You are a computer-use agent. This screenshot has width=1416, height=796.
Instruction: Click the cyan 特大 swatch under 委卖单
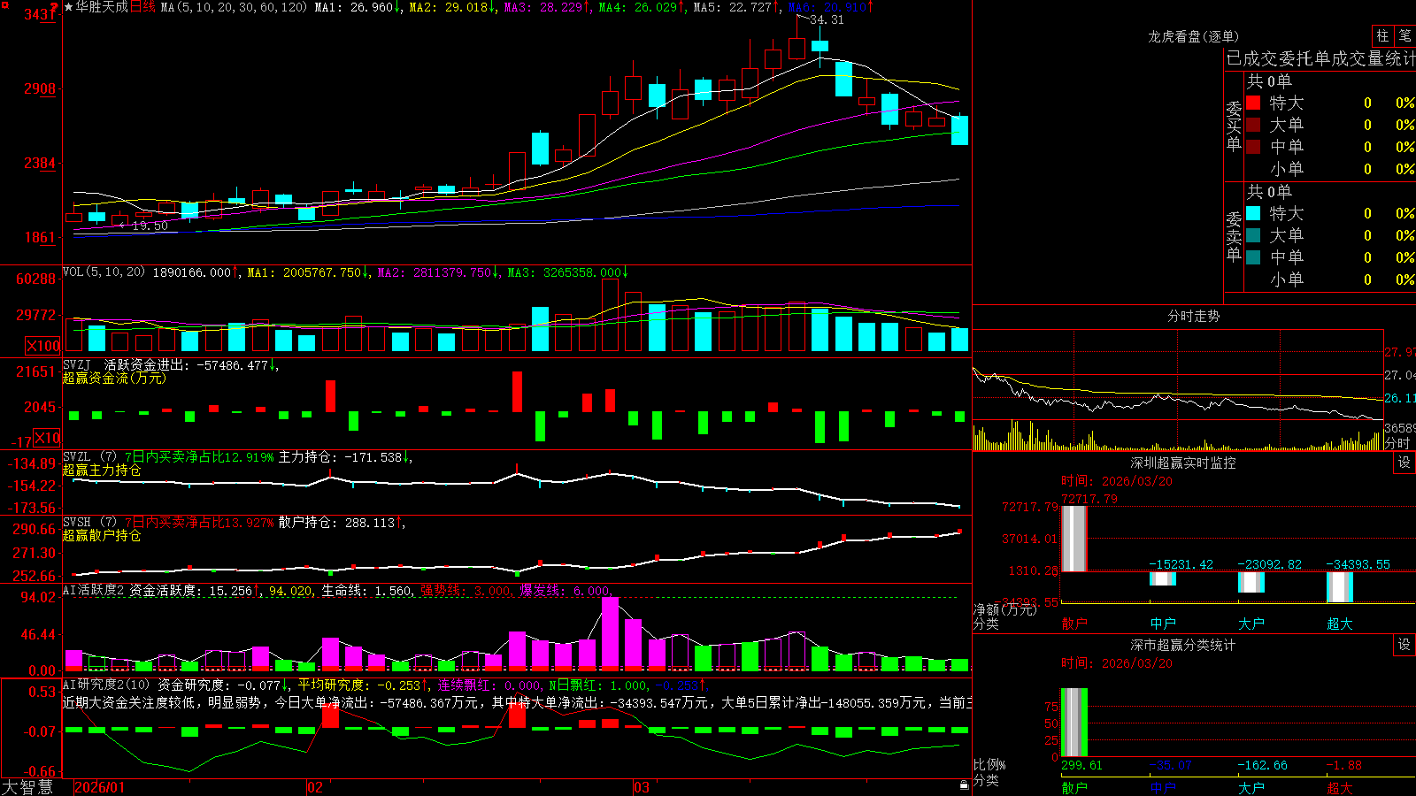[x=1253, y=213]
